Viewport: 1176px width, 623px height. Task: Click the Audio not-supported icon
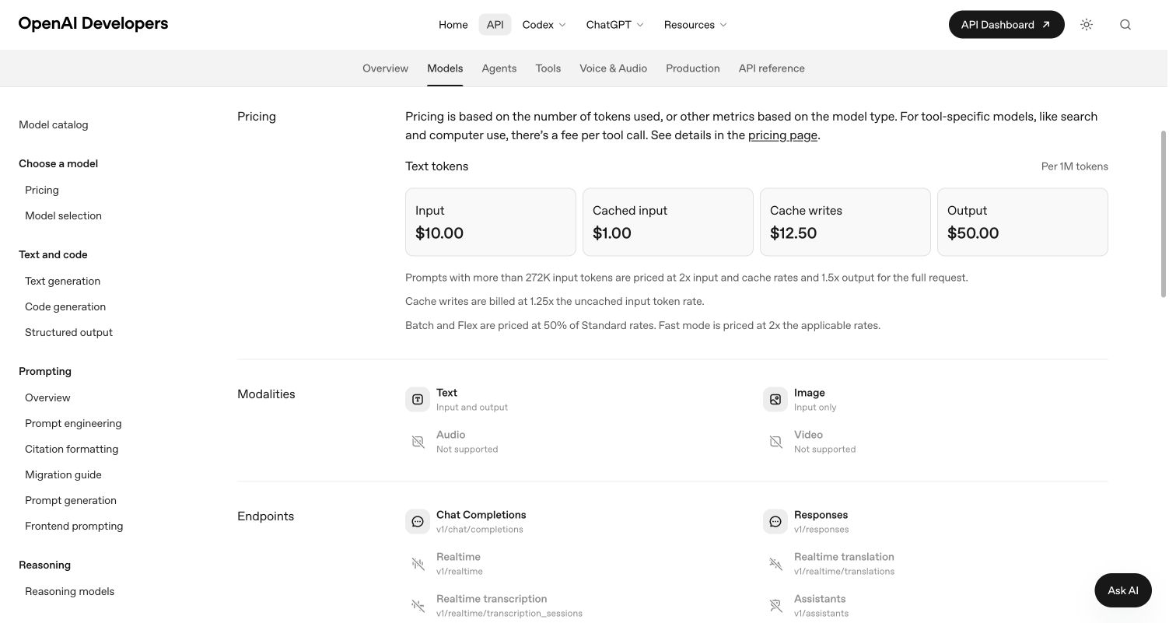(x=418, y=442)
